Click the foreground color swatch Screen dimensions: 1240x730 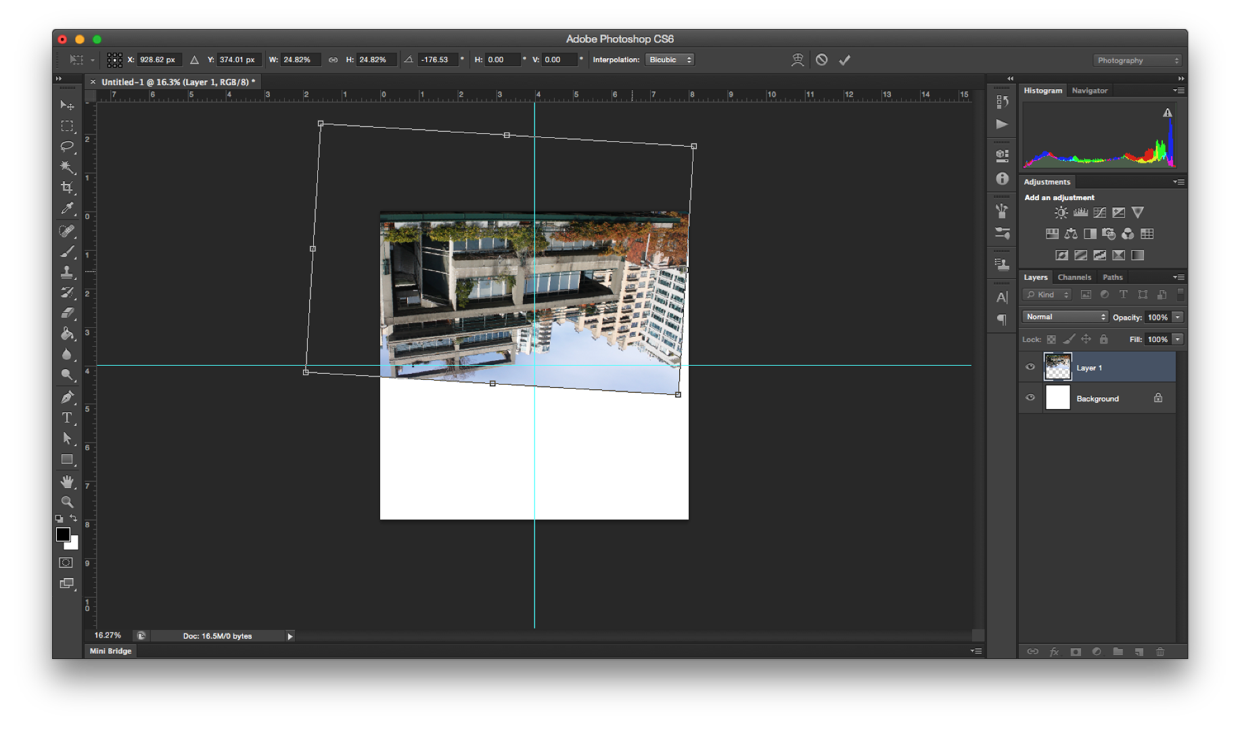point(63,535)
